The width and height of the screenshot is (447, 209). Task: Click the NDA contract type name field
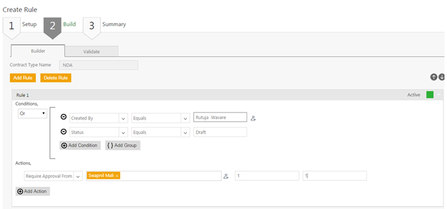99,65
